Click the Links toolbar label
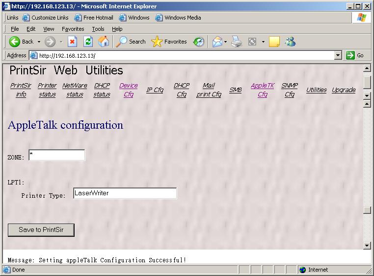Screen dimensions: 374x276 pos(12,18)
